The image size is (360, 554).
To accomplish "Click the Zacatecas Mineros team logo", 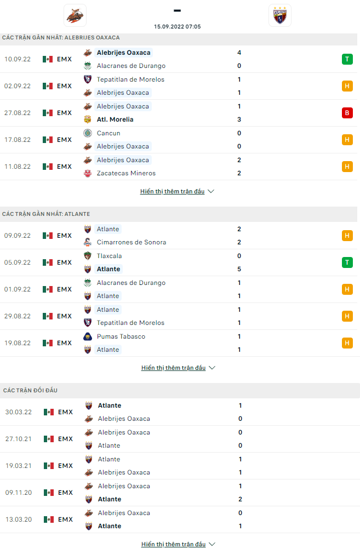I will coord(88,173).
